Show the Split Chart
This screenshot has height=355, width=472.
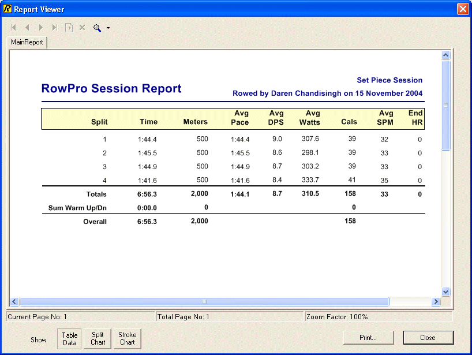98,339
